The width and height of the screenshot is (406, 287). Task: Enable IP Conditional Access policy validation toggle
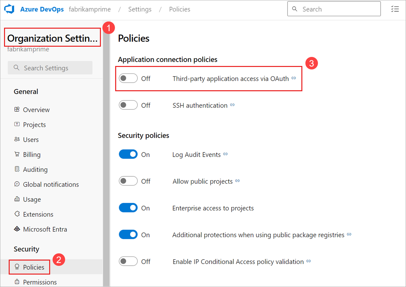click(128, 261)
